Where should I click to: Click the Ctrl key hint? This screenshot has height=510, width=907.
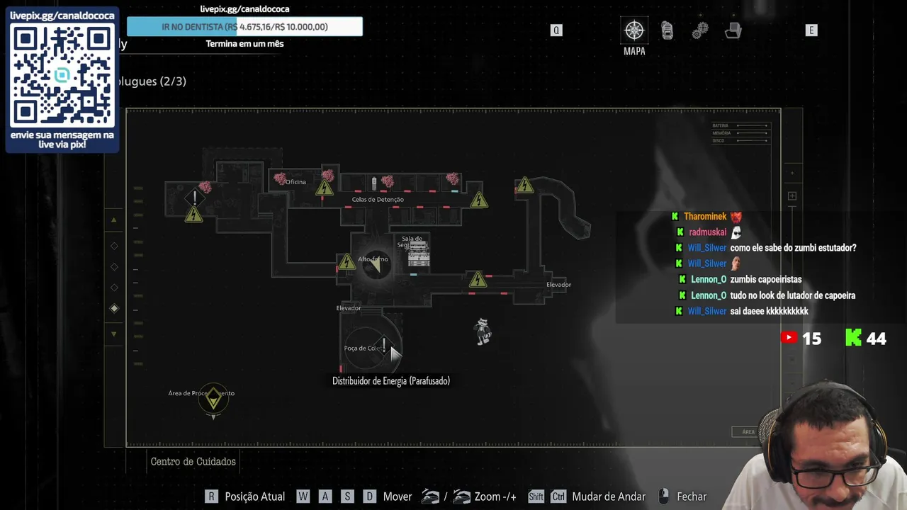[558, 497]
